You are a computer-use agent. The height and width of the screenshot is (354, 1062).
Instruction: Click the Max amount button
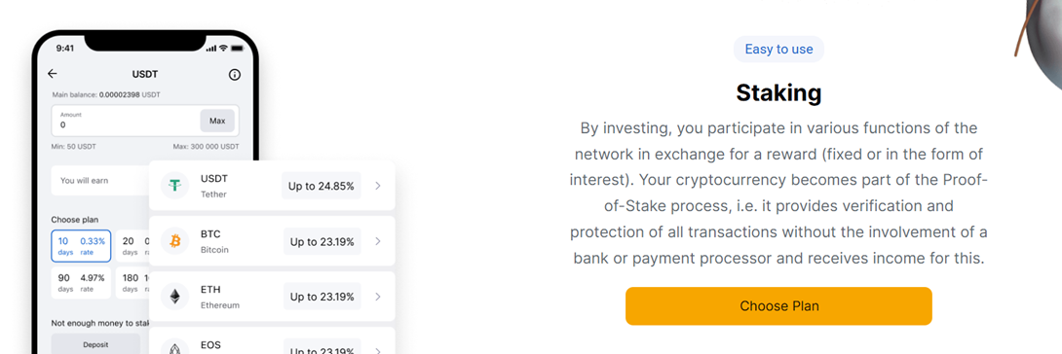click(217, 121)
